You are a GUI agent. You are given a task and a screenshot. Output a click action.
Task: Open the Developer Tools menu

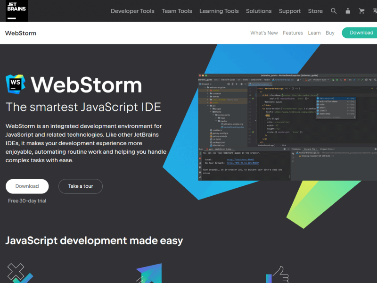coord(132,11)
